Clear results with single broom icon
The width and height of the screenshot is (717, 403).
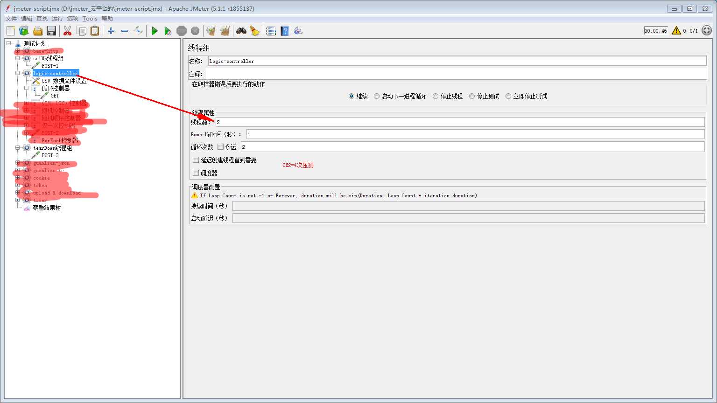pyautogui.click(x=211, y=31)
